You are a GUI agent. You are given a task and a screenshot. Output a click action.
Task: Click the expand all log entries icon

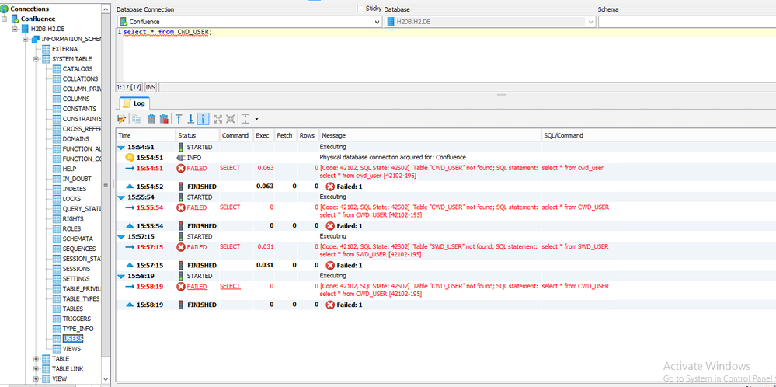[x=217, y=119]
